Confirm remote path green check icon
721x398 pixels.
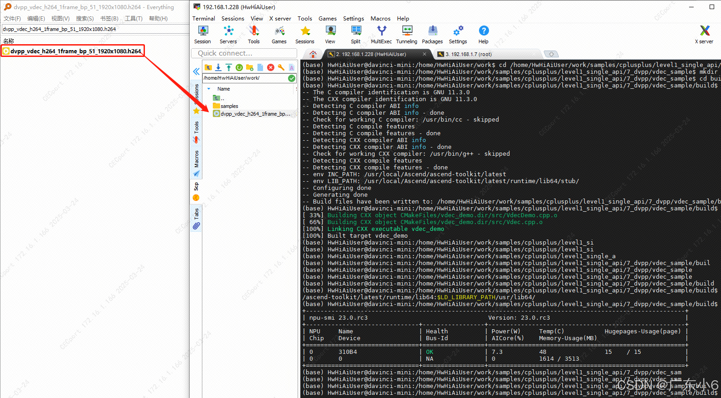(x=292, y=78)
